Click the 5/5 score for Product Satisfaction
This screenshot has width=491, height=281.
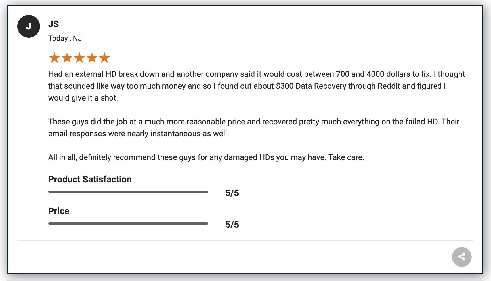pos(232,193)
